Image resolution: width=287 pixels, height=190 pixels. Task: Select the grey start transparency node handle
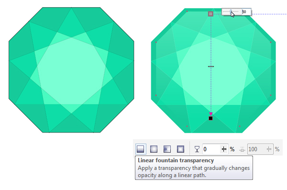tap(210, 14)
